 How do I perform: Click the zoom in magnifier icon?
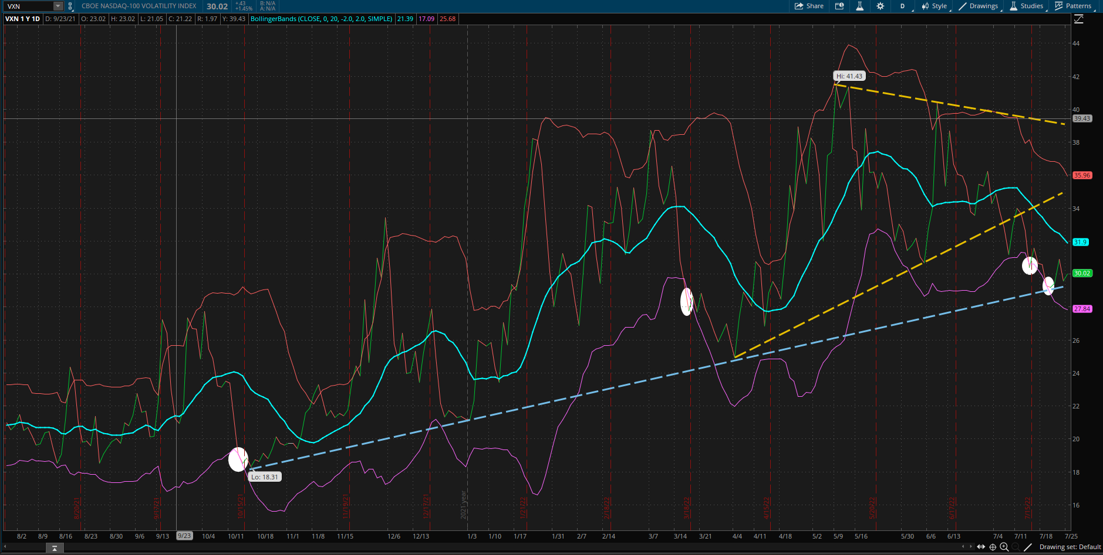pos(1004,547)
